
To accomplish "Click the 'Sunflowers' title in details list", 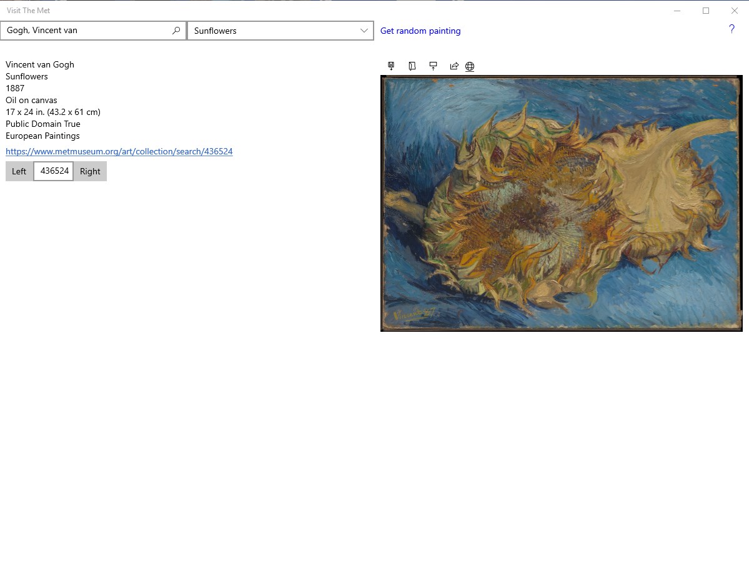I will coord(27,76).
